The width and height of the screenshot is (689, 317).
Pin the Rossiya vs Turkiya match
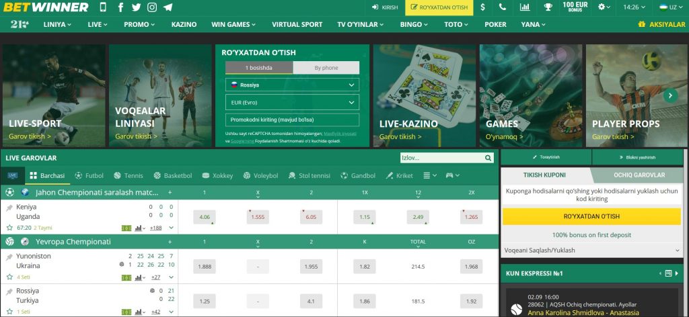[x=9, y=292]
